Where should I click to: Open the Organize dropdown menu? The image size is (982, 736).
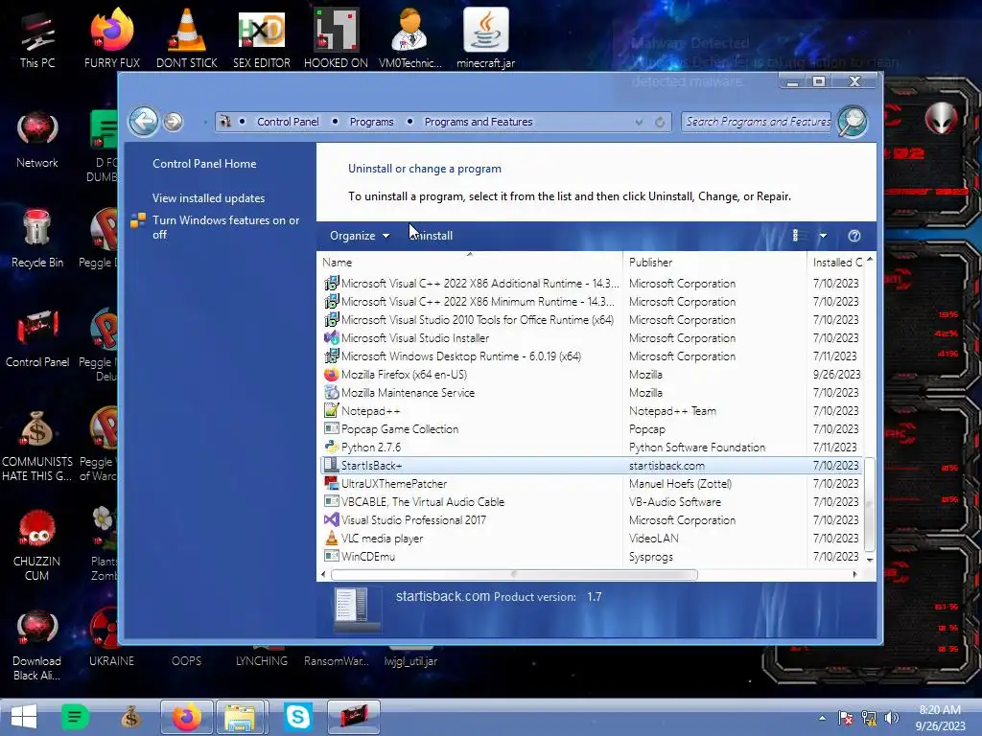tap(360, 236)
